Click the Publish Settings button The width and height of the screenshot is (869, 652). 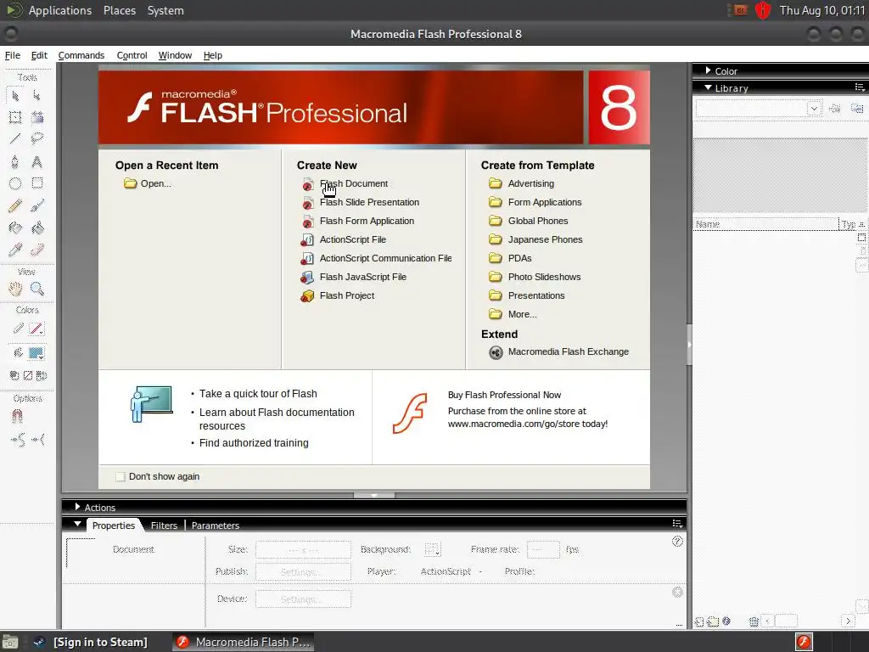303,571
